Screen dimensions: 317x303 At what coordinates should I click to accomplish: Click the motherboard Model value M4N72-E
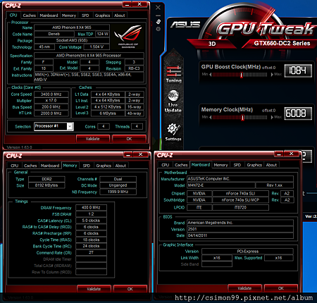click(220, 185)
